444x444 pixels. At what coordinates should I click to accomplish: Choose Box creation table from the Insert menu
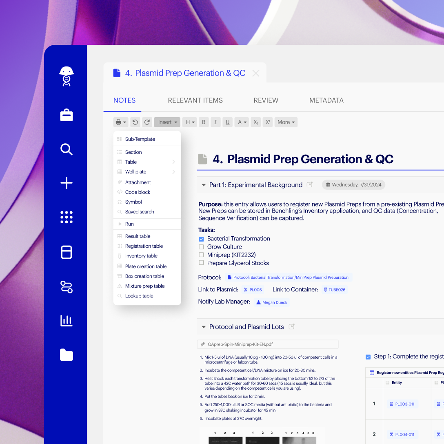point(147,276)
